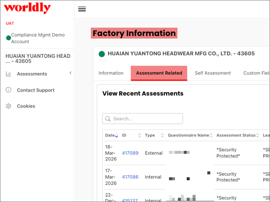The width and height of the screenshot is (270, 202).
Task: Open assessment ID 415137
Action: click(x=130, y=200)
